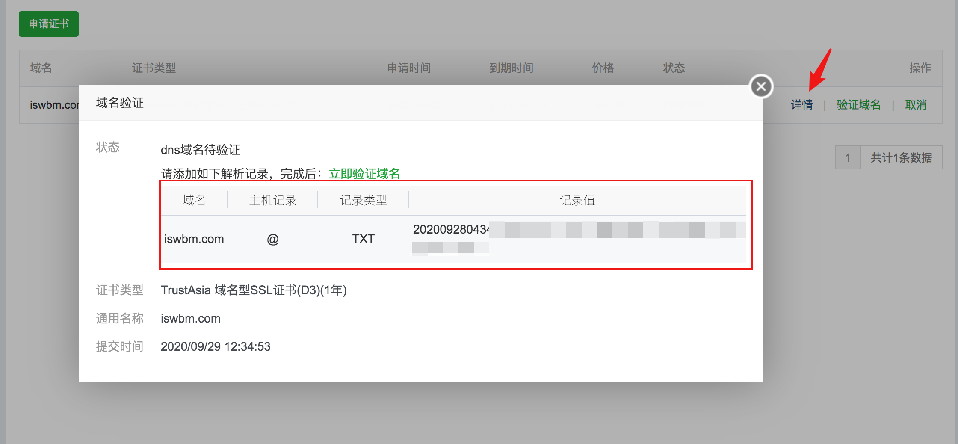Select the TXT record type cell
This screenshot has width=958, height=444.
pos(363,239)
